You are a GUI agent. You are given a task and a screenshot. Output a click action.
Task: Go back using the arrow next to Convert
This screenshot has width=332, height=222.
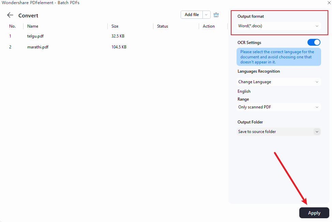click(x=10, y=15)
